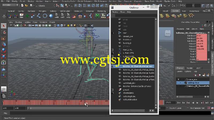Click the MEL command line input
The image size is (214, 120).
tap(60, 113)
